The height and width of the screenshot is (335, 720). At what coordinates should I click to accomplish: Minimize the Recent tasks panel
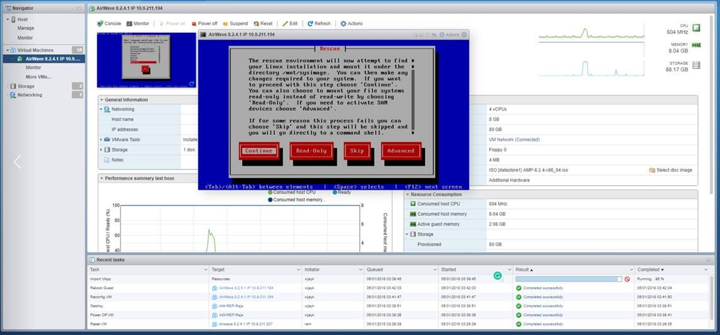point(710,260)
